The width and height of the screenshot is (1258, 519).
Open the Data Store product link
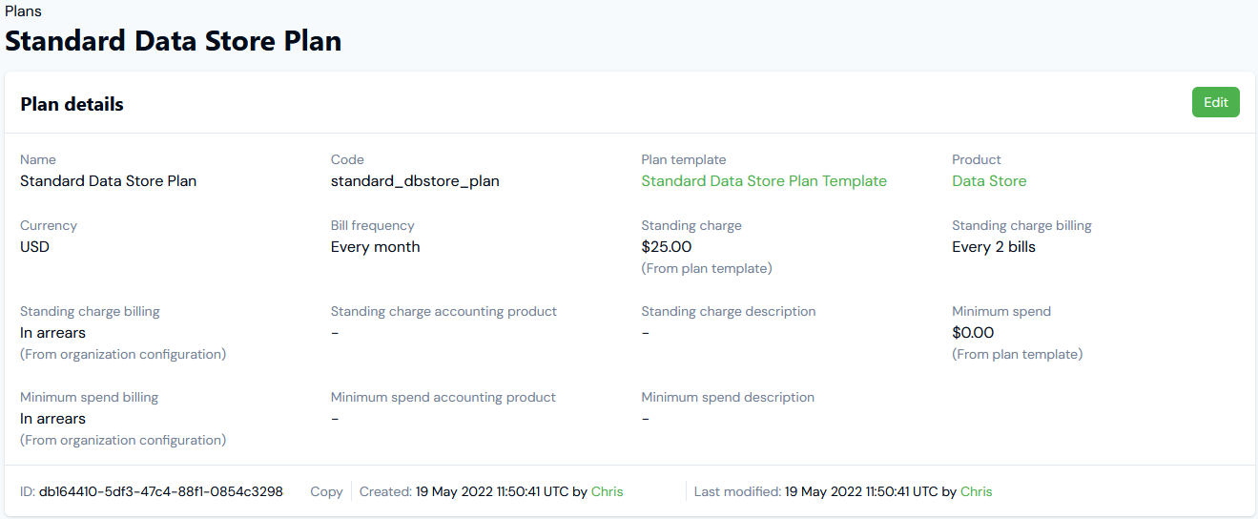pyautogui.click(x=989, y=181)
